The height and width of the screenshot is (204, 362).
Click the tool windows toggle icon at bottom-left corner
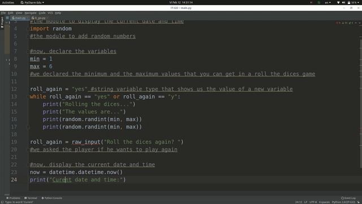point(2,202)
